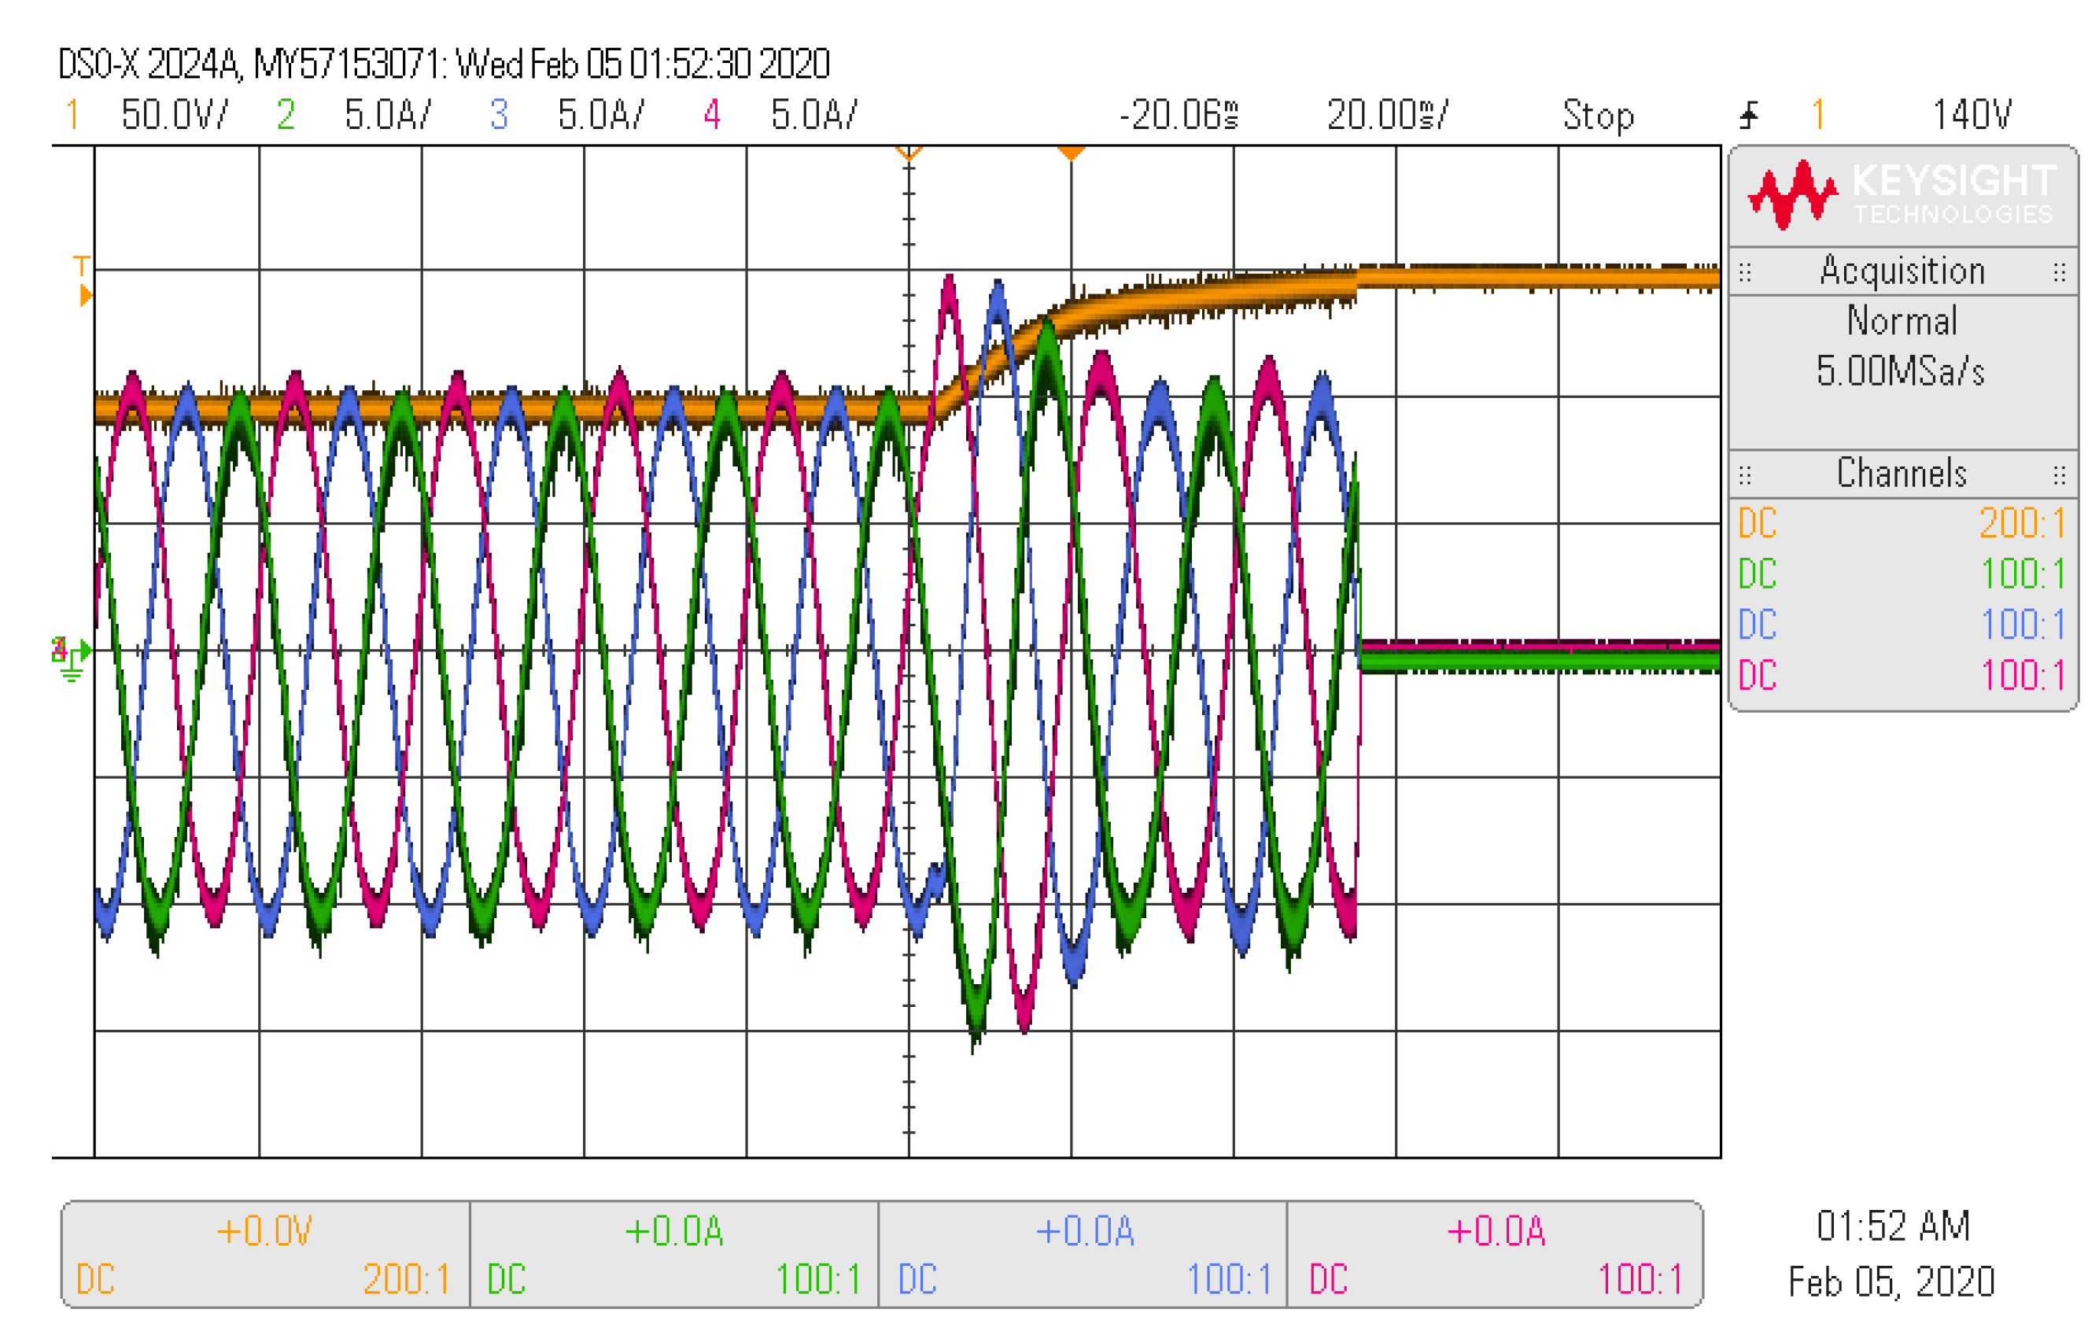Click the trigger edge indicator icon
This screenshot has height=1335, width=2099.
point(1750,116)
